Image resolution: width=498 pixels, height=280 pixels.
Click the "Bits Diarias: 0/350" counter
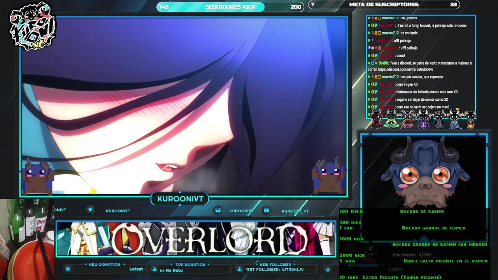[x=412, y=255]
